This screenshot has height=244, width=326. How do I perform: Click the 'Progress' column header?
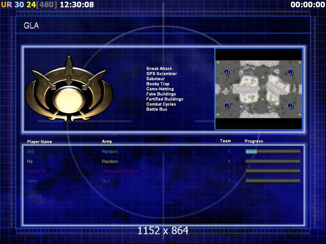pyautogui.click(x=253, y=141)
